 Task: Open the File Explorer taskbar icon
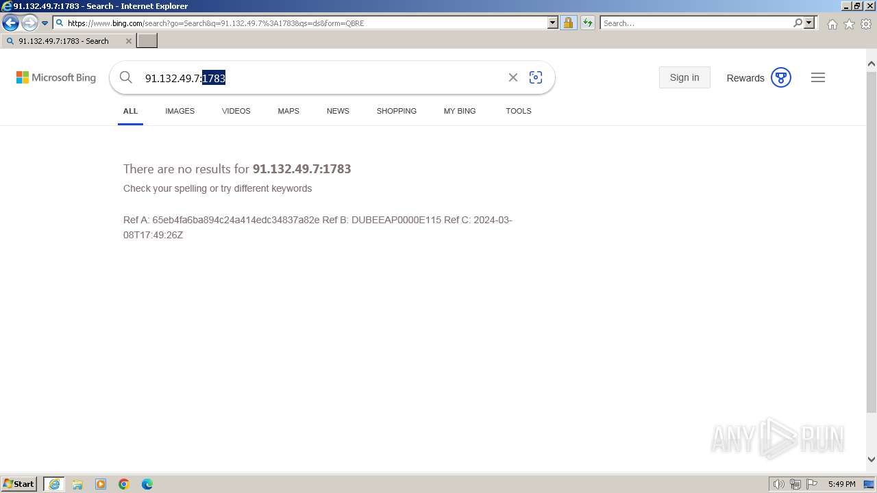[x=77, y=484]
